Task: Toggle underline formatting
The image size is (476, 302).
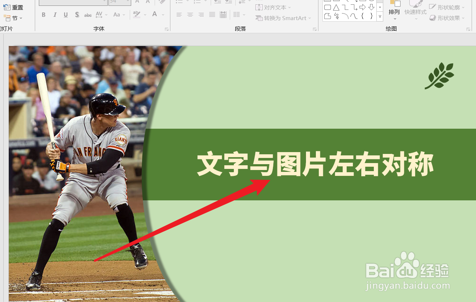Action: 66,15
